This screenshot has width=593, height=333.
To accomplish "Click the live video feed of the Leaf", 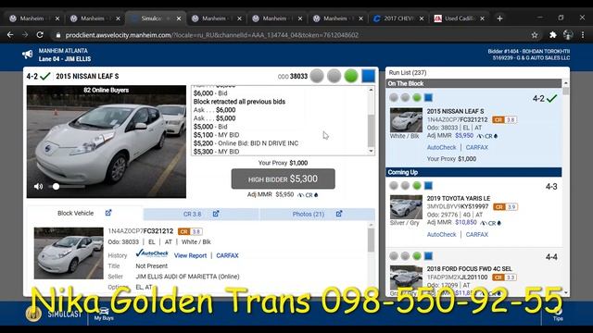I will pos(107,142).
